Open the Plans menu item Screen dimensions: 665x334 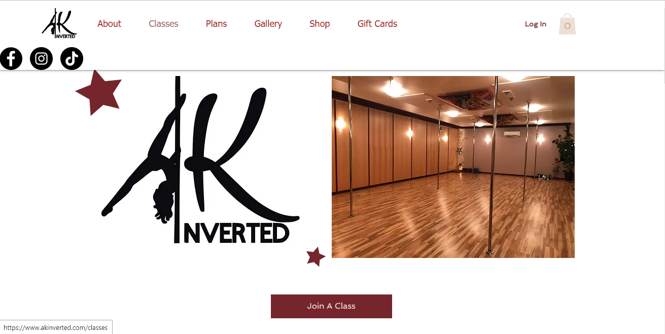(216, 24)
